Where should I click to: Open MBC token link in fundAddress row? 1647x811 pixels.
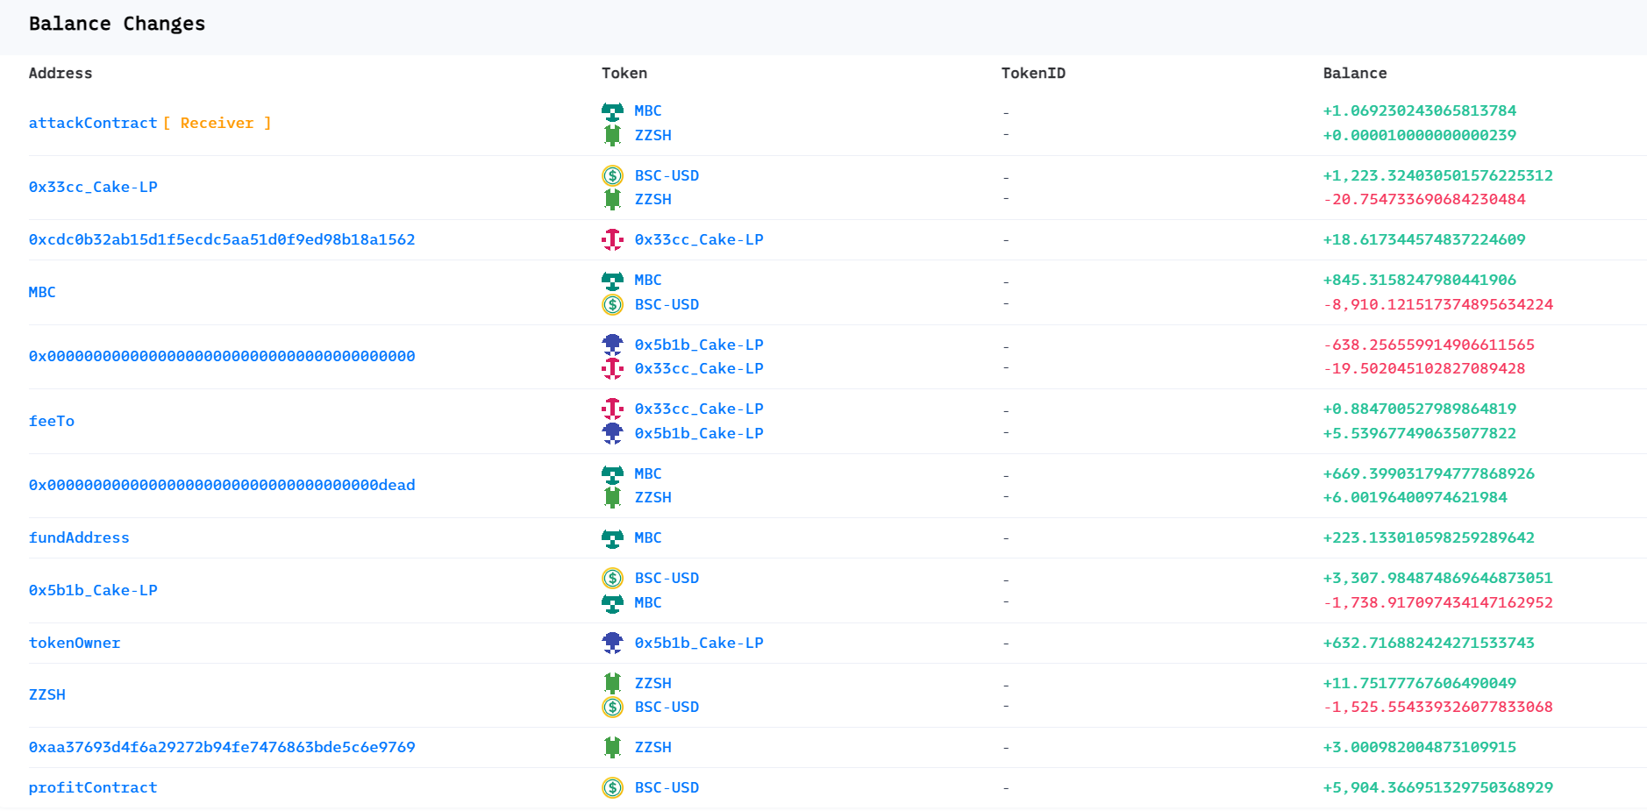[648, 537]
